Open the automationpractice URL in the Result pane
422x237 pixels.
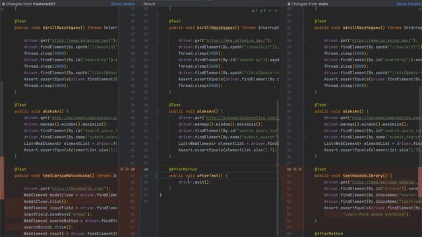pos(243,118)
